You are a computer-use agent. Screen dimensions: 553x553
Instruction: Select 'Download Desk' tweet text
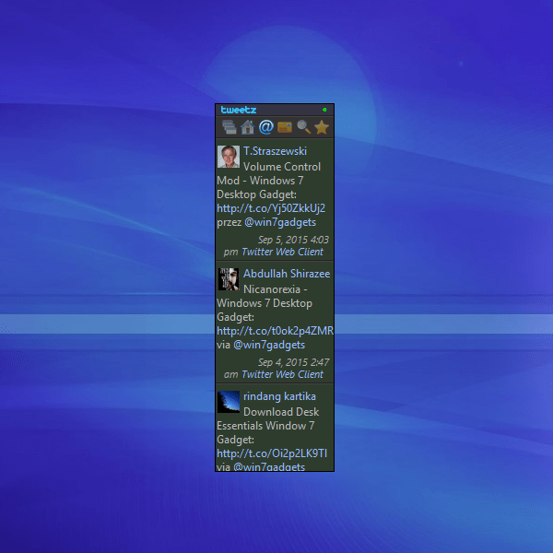pyautogui.click(x=281, y=412)
